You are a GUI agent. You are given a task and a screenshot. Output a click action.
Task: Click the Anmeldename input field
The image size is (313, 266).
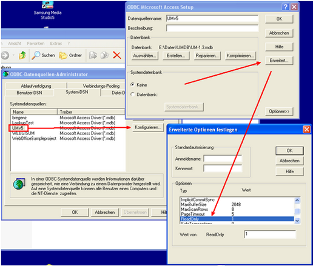point(223,159)
